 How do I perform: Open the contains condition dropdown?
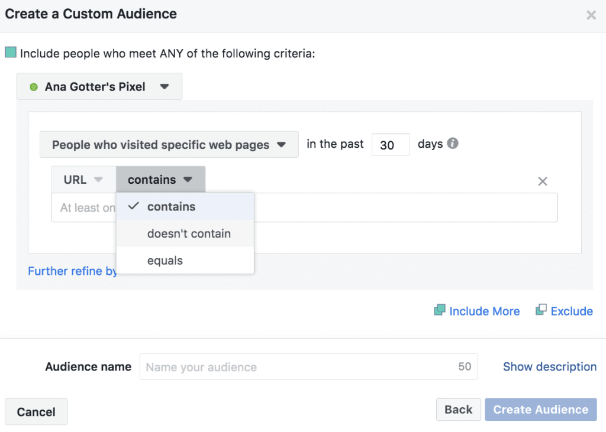click(160, 179)
